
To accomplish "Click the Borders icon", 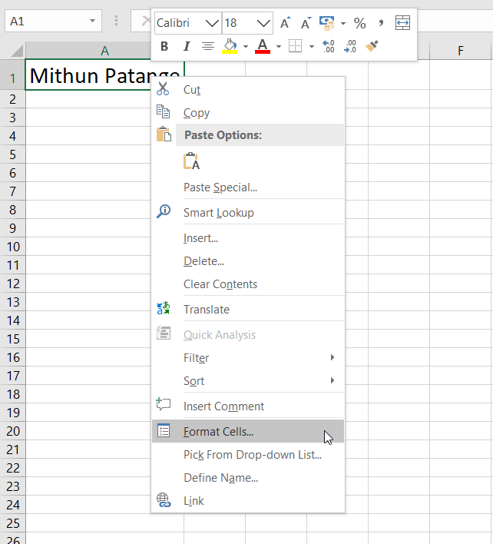I will 296,46.
